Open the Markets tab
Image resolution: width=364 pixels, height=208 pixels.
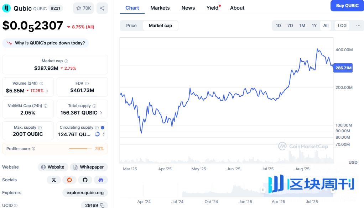pyautogui.click(x=160, y=8)
